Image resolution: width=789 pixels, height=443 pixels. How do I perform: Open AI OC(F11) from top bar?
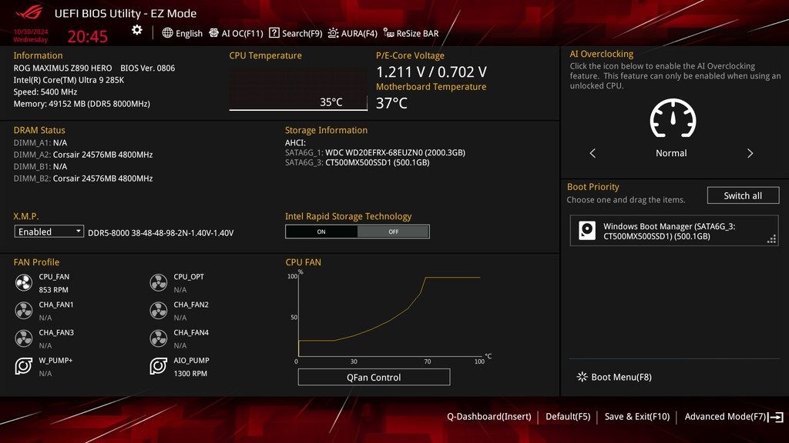(236, 33)
